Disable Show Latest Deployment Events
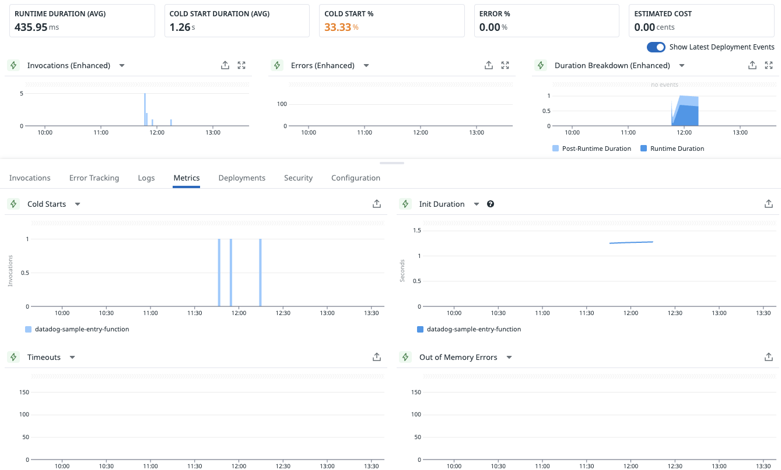Screen dimensions: 781x470 (x=656, y=47)
